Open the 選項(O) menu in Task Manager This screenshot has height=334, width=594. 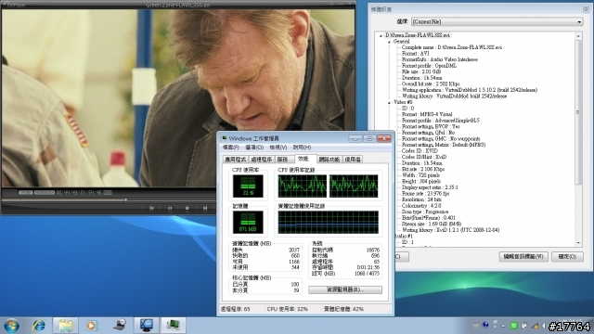(254, 148)
